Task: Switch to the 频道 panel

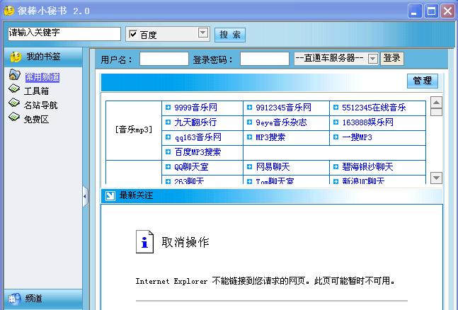Action: click(x=43, y=299)
